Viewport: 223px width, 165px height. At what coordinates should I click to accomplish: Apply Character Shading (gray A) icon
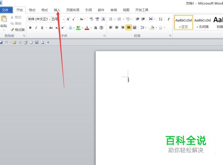[x=96, y=28]
